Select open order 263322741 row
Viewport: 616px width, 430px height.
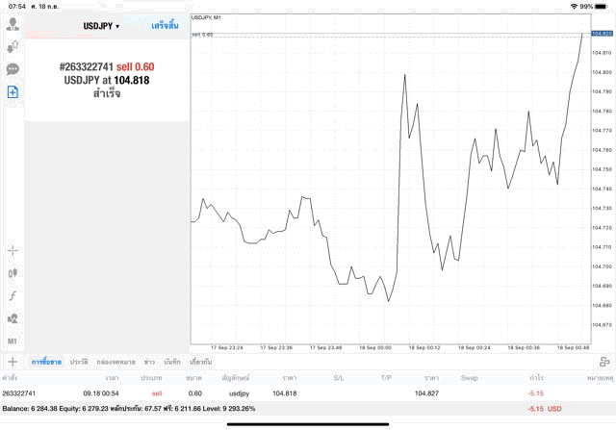coord(289,393)
